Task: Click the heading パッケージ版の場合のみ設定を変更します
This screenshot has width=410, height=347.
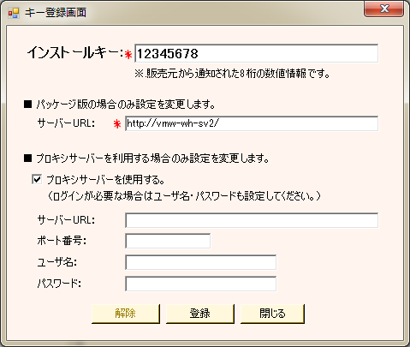Action: coord(126,105)
